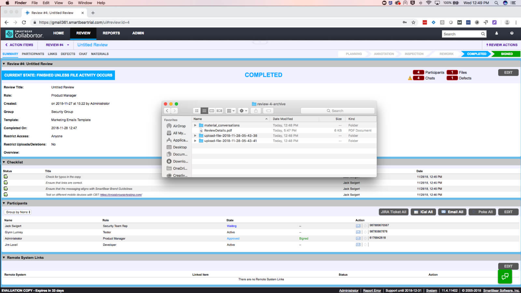
Task: Switch to the Defects tab
Action: [68, 54]
